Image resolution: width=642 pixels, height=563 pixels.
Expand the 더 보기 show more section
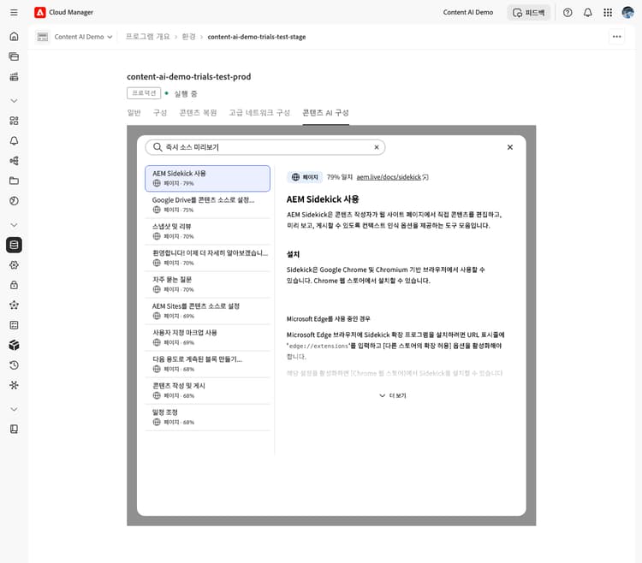point(392,395)
